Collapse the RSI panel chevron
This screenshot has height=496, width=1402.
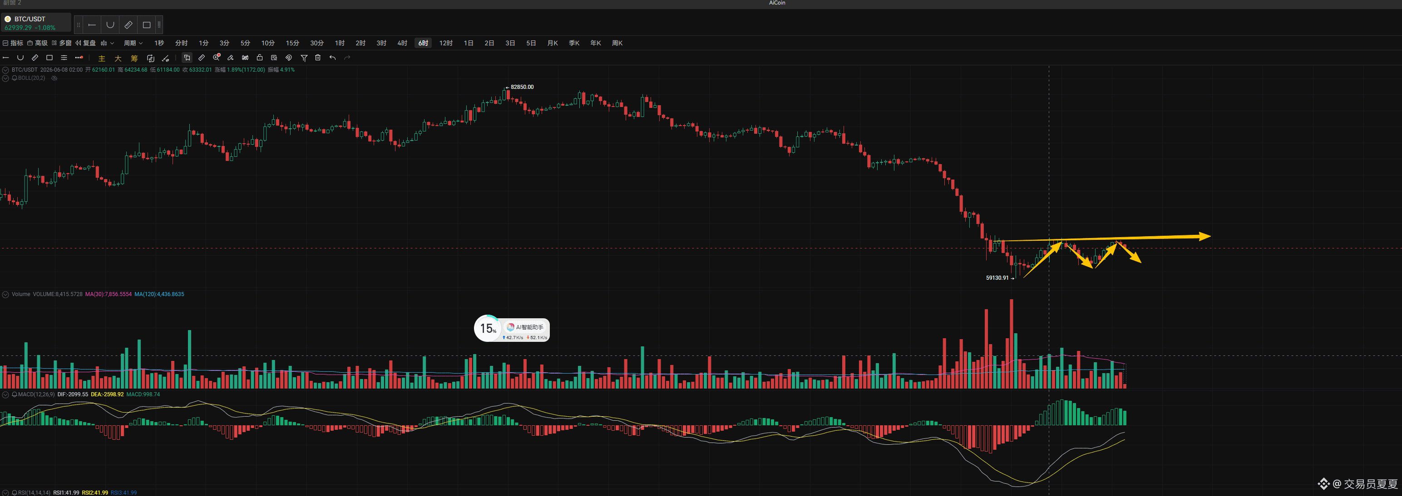5,493
